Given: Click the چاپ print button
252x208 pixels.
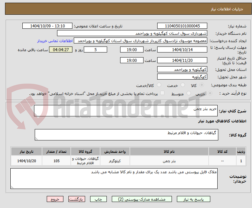Looking at the screenshot, I should (98, 199).
